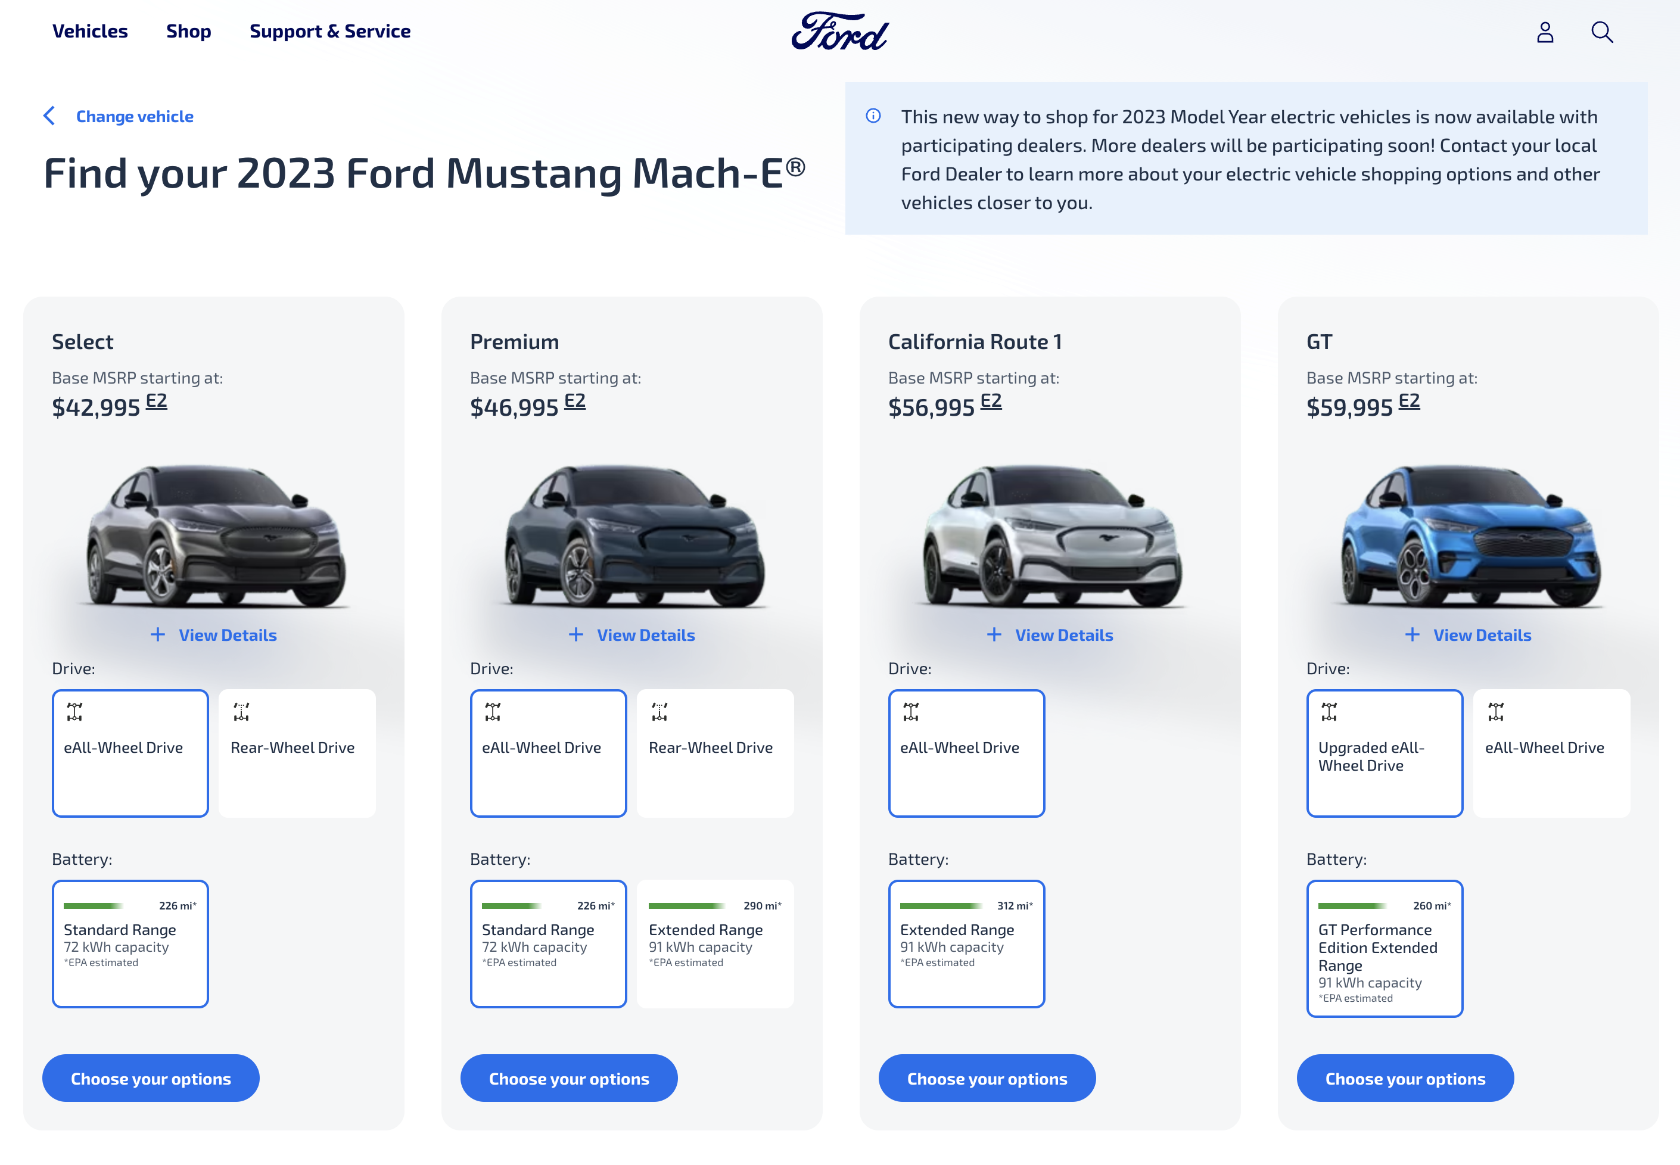Open the search icon in the header
The height and width of the screenshot is (1165, 1680).
1601,32
